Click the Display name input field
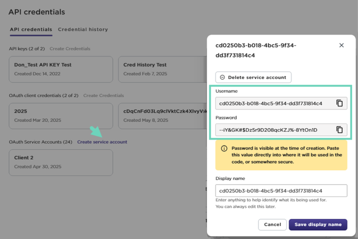 click(x=281, y=191)
